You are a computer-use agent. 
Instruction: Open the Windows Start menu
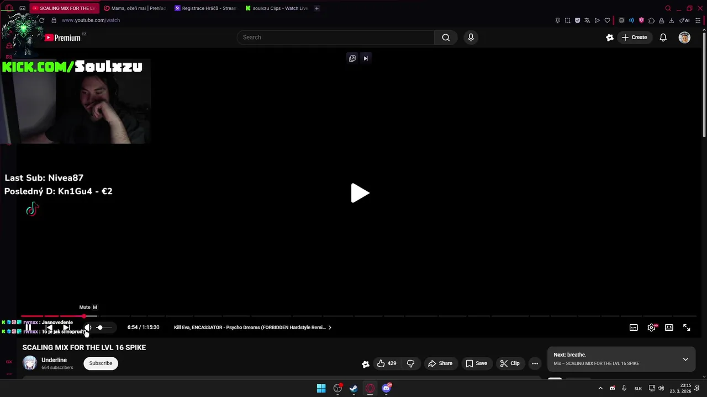tap(321, 388)
